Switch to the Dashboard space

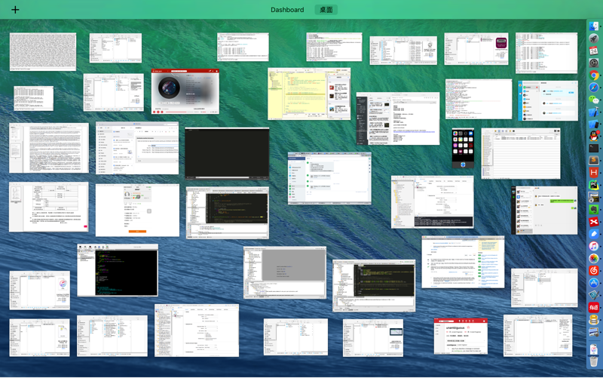[x=287, y=10]
